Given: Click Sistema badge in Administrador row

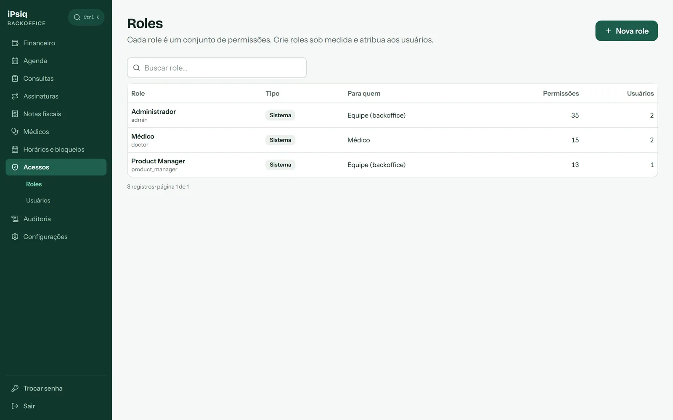Looking at the screenshot, I should pyautogui.click(x=280, y=115).
